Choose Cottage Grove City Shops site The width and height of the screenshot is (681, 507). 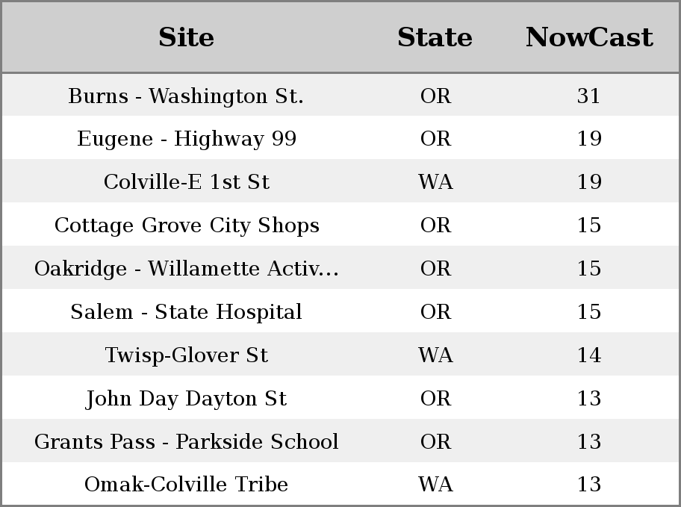(x=187, y=225)
